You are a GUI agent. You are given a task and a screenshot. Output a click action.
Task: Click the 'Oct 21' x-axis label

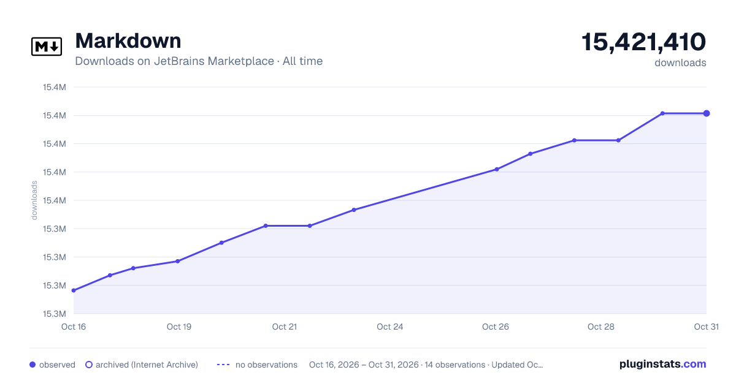(285, 327)
